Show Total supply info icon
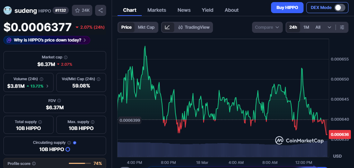The height and width of the screenshot is (168, 354). pyautogui.click(x=40, y=122)
